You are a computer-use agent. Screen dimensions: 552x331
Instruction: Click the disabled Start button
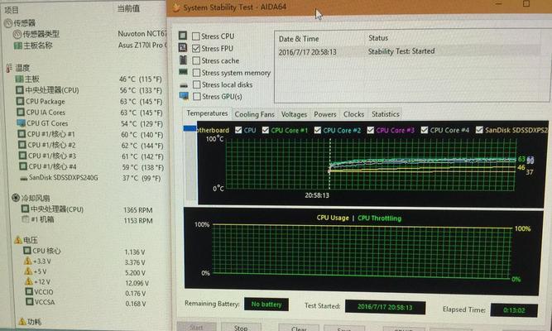[x=196, y=327]
